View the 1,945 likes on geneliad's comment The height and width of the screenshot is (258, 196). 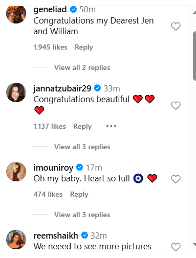tap(50, 47)
